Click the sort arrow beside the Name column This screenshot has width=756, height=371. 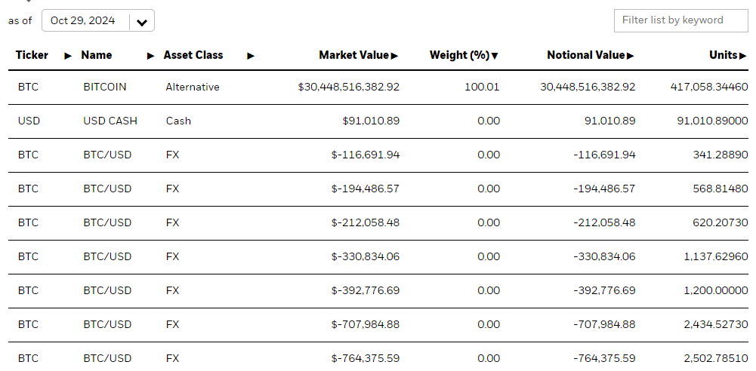[150, 56]
